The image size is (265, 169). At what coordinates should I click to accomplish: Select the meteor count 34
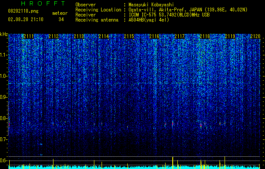click(61, 19)
